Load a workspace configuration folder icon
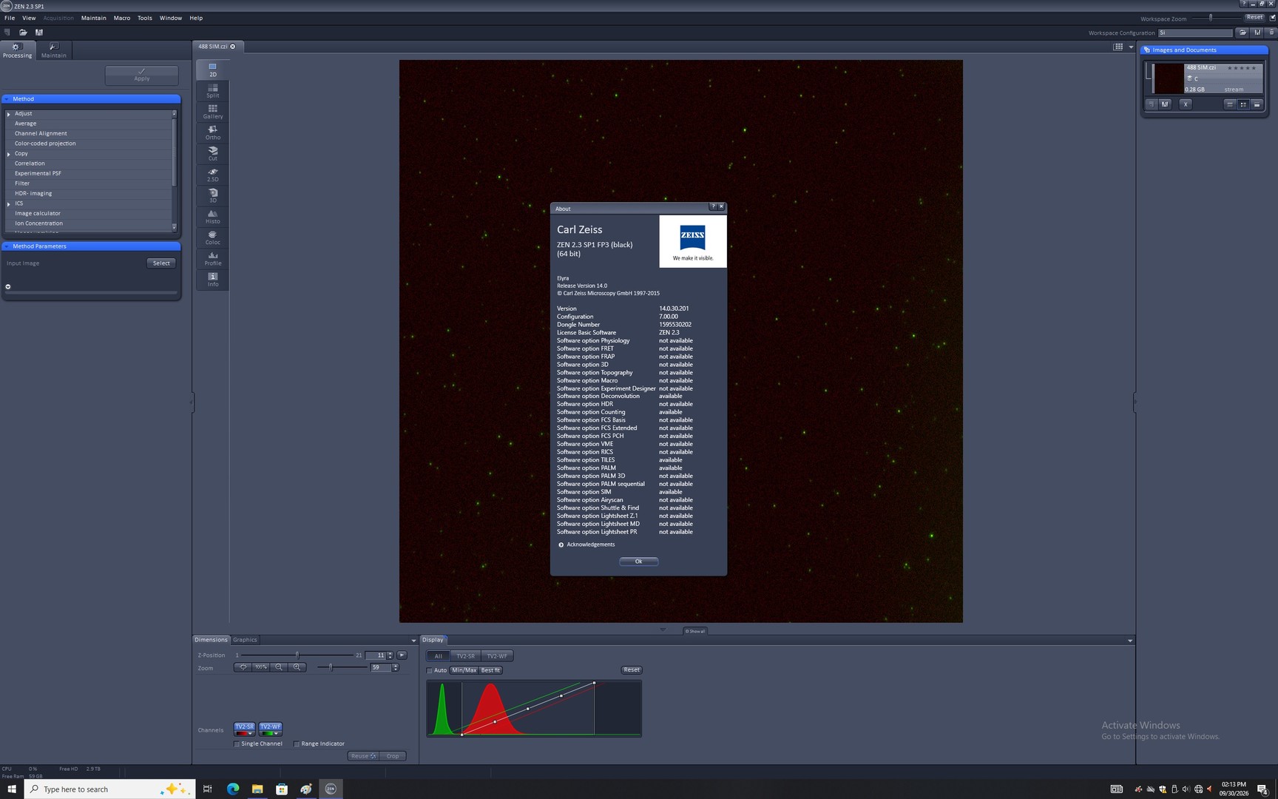 pyautogui.click(x=1242, y=33)
